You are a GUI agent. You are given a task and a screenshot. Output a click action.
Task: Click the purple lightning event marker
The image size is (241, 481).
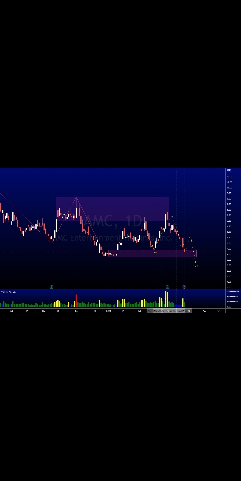point(184,287)
